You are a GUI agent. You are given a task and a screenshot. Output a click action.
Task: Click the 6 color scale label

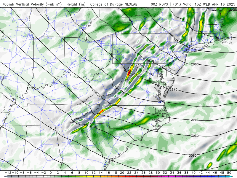(x=72, y=173)
